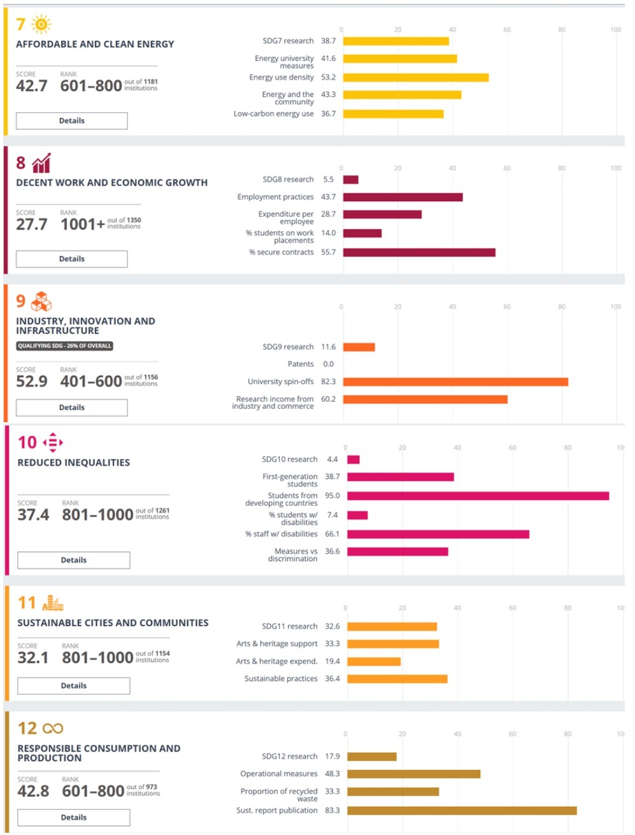Click the cubes icon for SDG 9
Image resolution: width=635 pixels, height=835 pixels.
pyautogui.click(x=41, y=301)
